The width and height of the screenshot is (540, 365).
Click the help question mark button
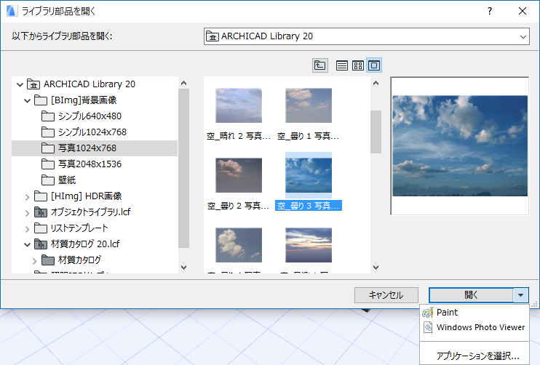[x=490, y=11]
